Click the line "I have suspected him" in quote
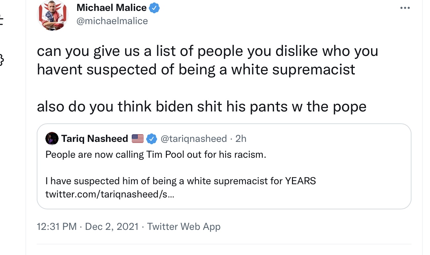The width and height of the screenshot is (430, 255). point(181,181)
